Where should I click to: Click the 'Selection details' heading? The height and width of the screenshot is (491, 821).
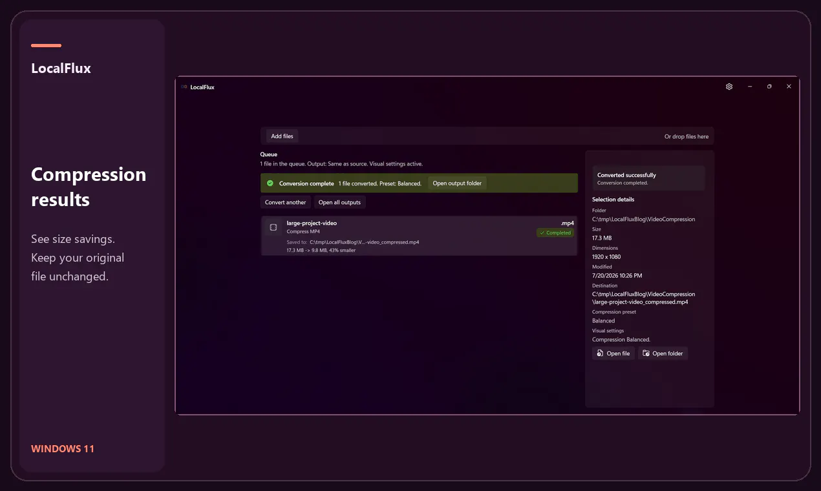click(x=613, y=200)
